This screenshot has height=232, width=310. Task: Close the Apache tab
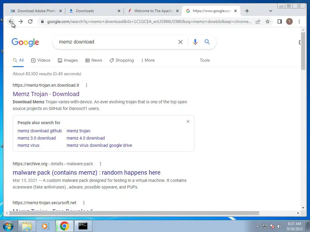click(177, 11)
